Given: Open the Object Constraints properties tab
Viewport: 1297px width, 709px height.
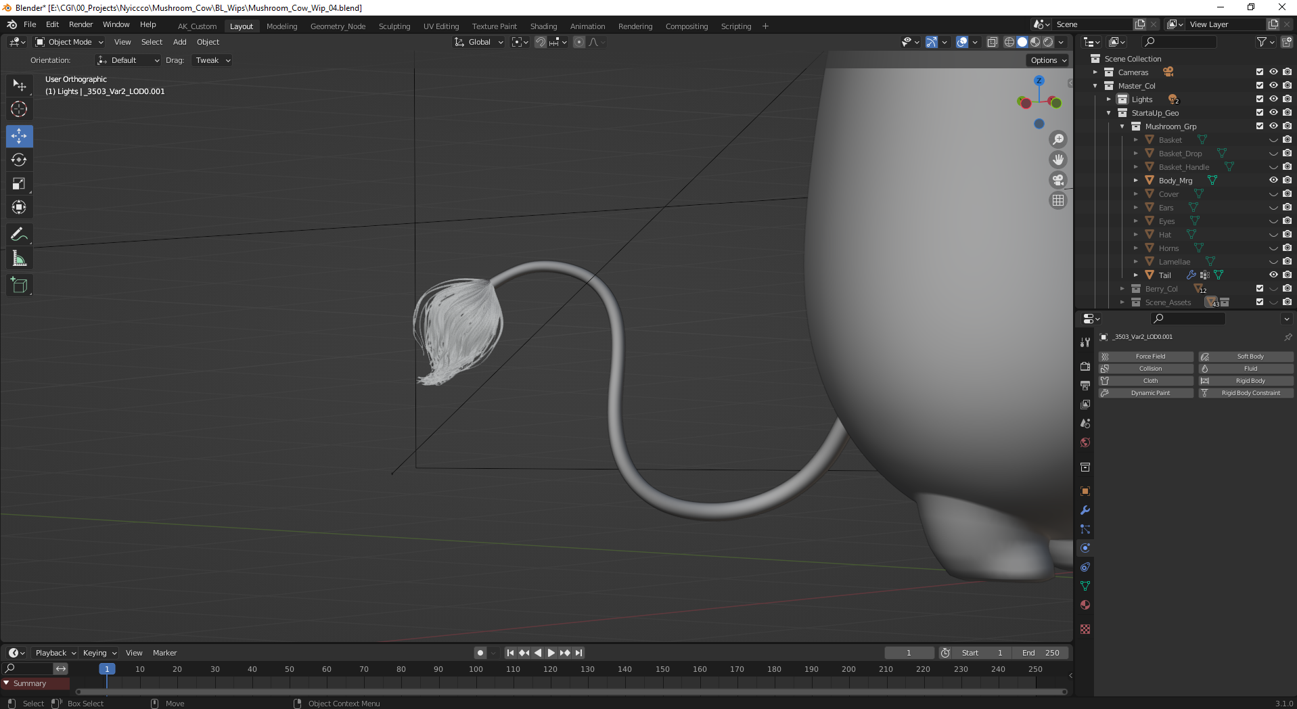Looking at the screenshot, I should point(1085,567).
